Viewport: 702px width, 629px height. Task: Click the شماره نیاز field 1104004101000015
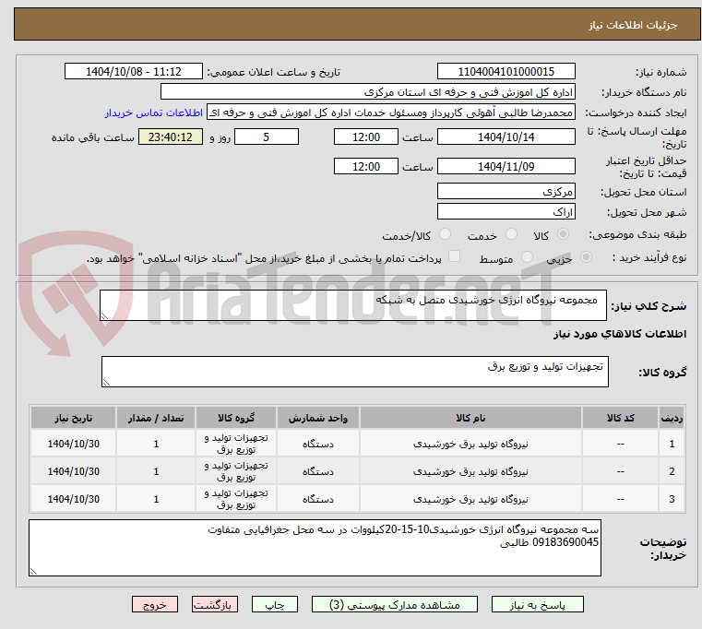(506, 71)
